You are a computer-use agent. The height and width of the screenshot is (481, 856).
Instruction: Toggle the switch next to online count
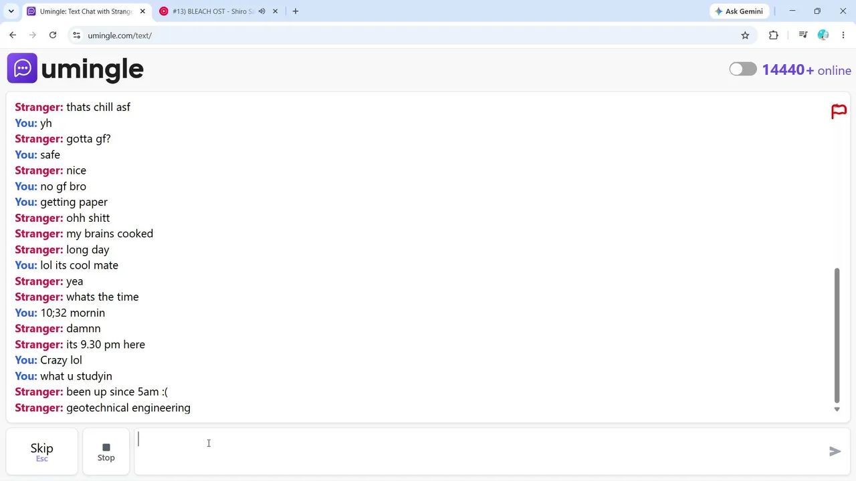743,69
